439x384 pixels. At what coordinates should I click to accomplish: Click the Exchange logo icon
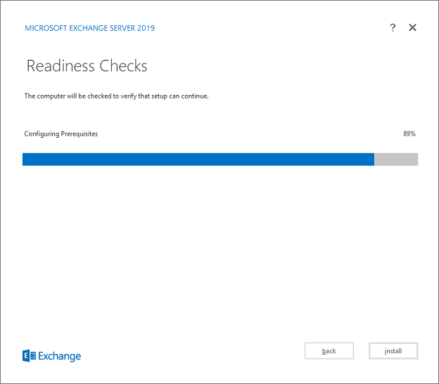pos(29,356)
